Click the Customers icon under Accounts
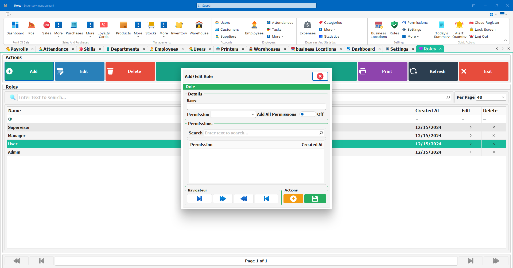The height and width of the screenshot is (268, 513). [227, 29]
